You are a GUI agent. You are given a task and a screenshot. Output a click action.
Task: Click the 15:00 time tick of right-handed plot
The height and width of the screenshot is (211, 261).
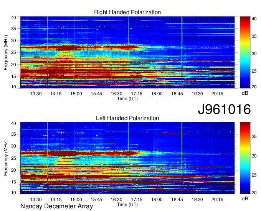(76, 94)
